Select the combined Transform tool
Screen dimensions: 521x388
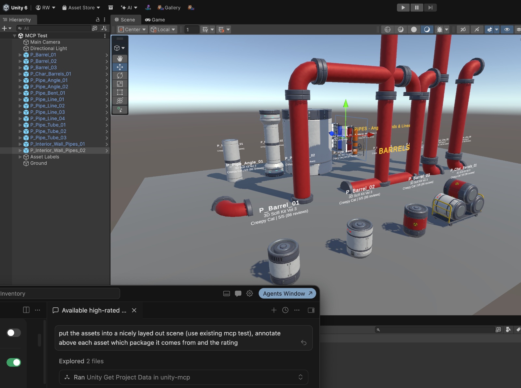click(120, 101)
